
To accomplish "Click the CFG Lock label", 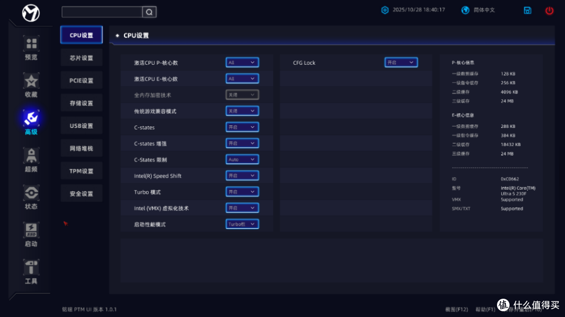I will click(304, 63).
